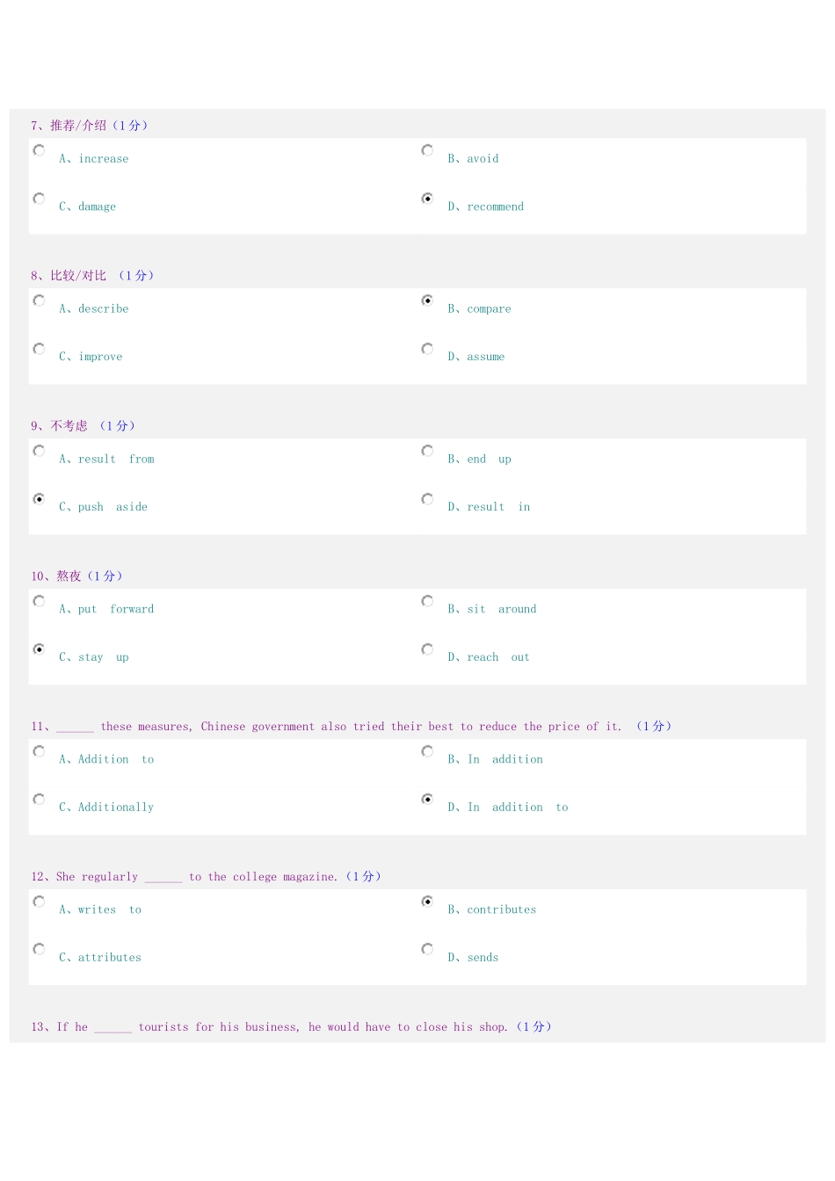Select option D reach out
The height and width of the screenshot is (1181, 835).
pyautogui.click(x=427, y=649)
